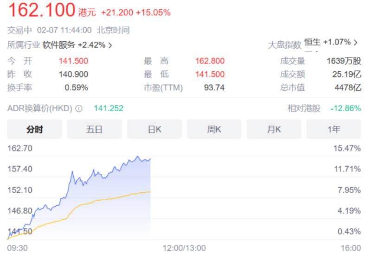Viewport: 366px width, 253px height.
Task: Select the 1年 chart tab
Action: (x=334, y=129)
